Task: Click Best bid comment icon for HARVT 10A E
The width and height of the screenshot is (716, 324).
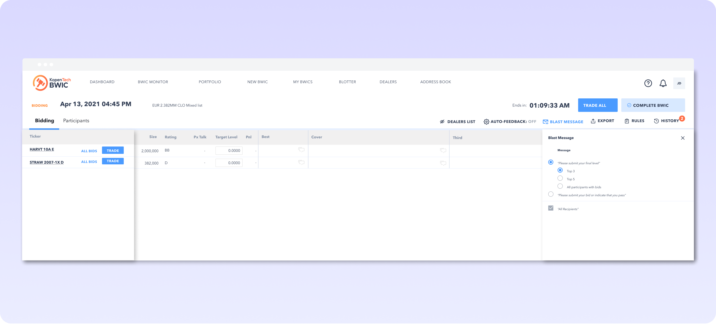Action: (301, 150)
